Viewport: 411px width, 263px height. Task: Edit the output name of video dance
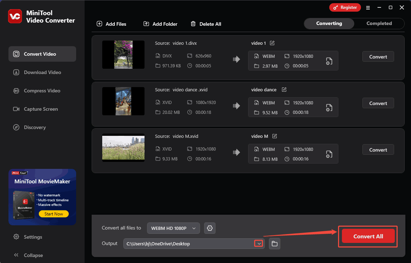(x=284, y=90)
